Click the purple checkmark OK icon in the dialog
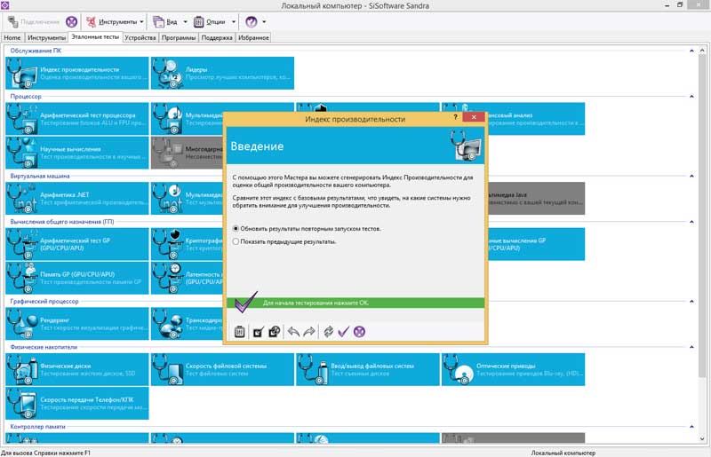 pos(344,332)
